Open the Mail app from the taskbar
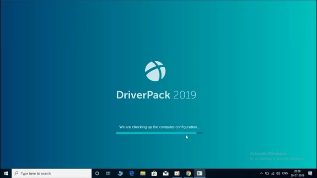This screenshot has height=178, width=317. pos(165,174)
